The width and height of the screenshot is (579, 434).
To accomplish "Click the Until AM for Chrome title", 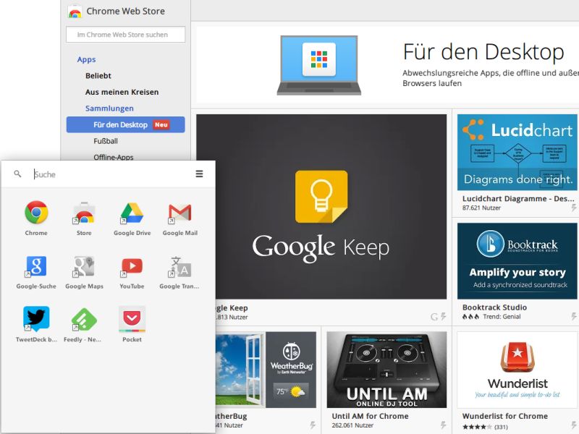I will pyautogui.click(x=370, y=416).
